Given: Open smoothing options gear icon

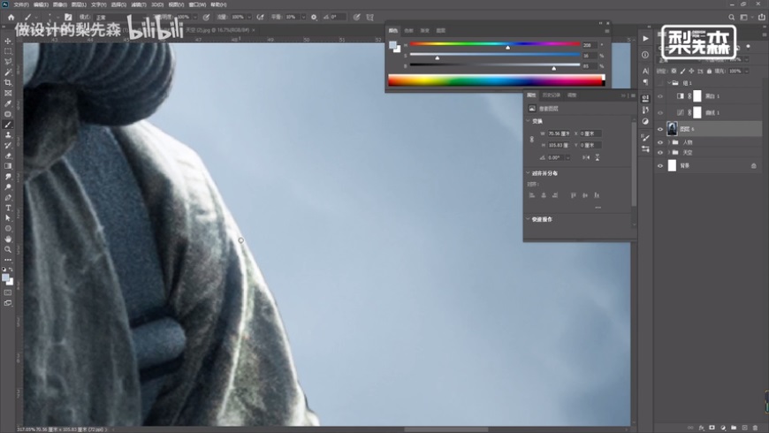Looking at the screenshot, I should [314, 17].
